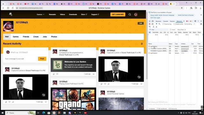
Task: Open Yandex Browser taskbar icon
Action: coord(54,113)
